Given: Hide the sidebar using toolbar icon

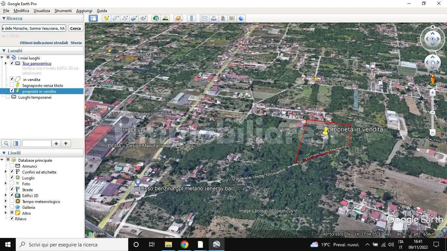Looking at the screenshot, I should [x=93, y=18].
